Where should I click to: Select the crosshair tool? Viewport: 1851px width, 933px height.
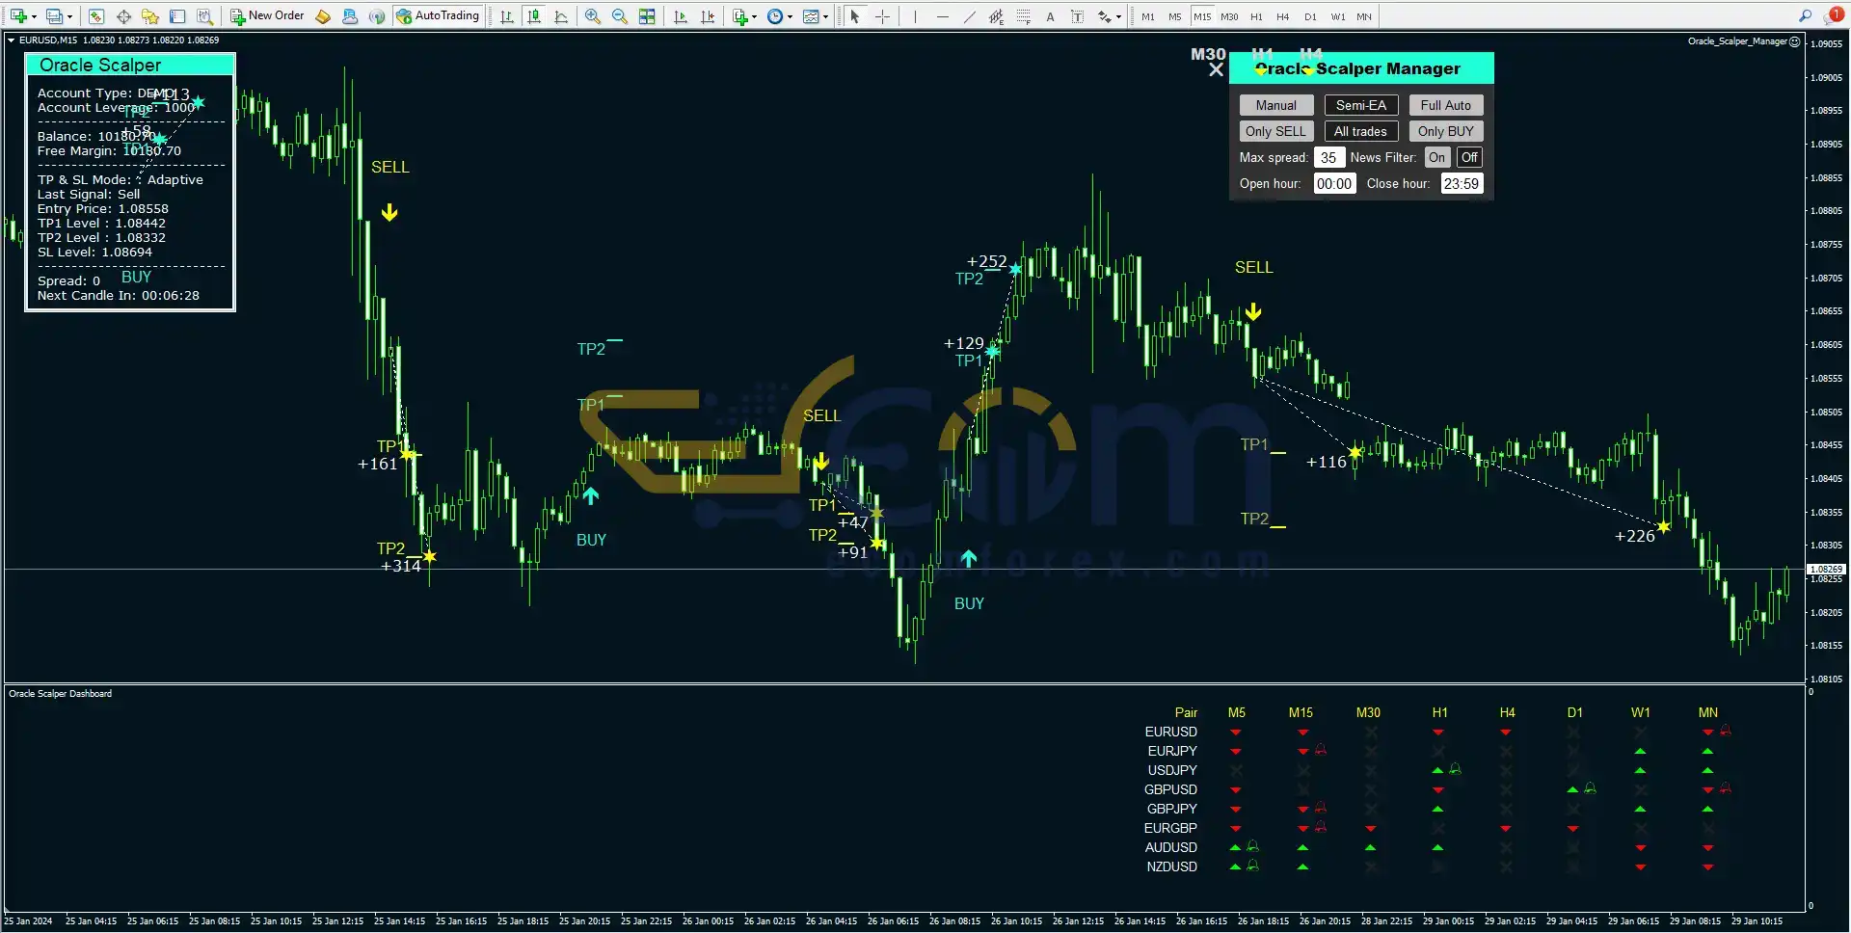click(881, 16)
